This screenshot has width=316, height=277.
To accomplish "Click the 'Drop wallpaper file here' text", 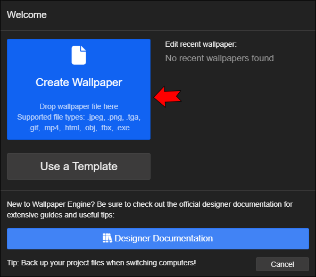I will [79, 106].
